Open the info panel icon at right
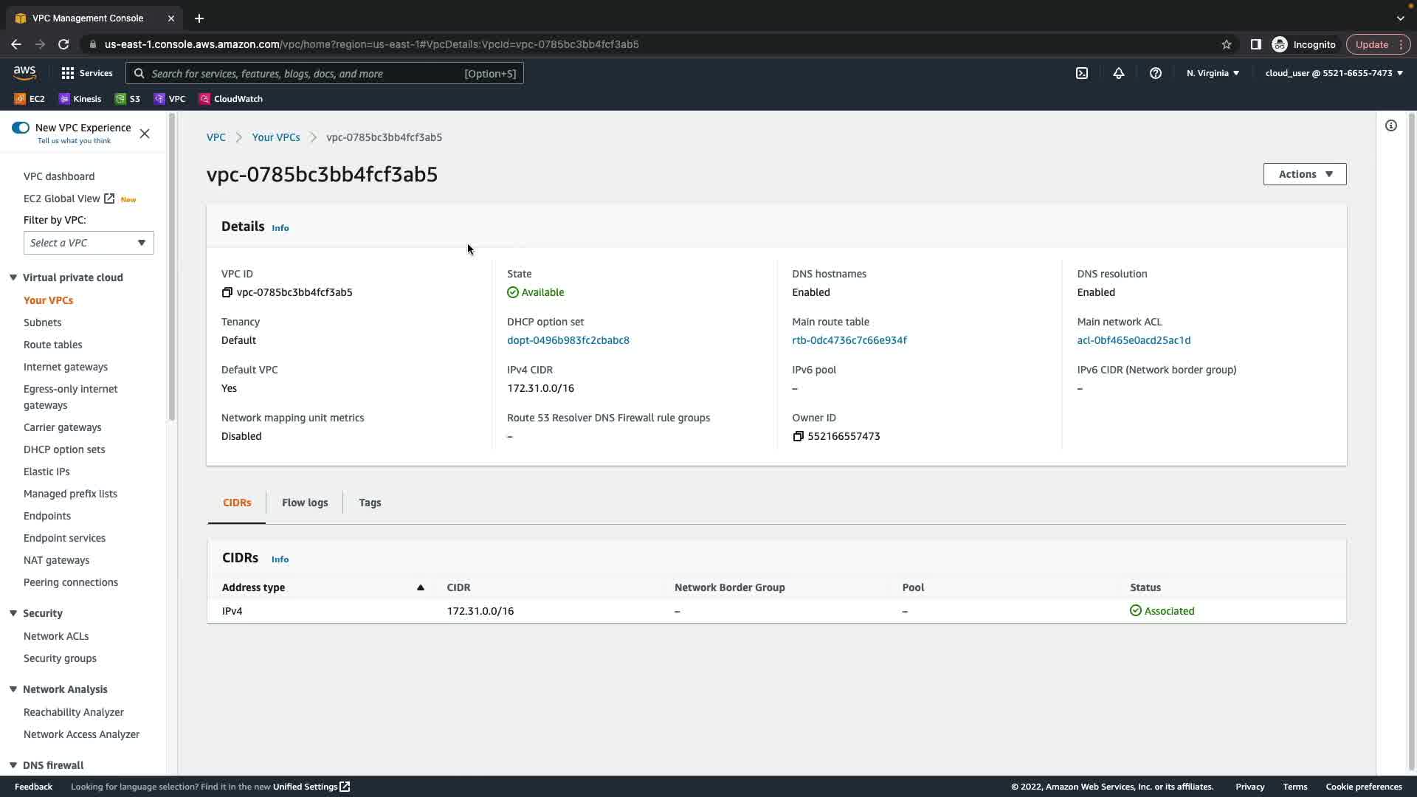This screenshot has width=1417, height=797. click(1391, 126)
